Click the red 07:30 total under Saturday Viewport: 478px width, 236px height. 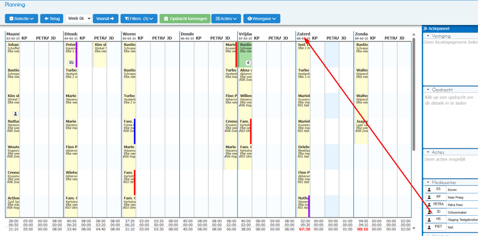tap(304, 229)
